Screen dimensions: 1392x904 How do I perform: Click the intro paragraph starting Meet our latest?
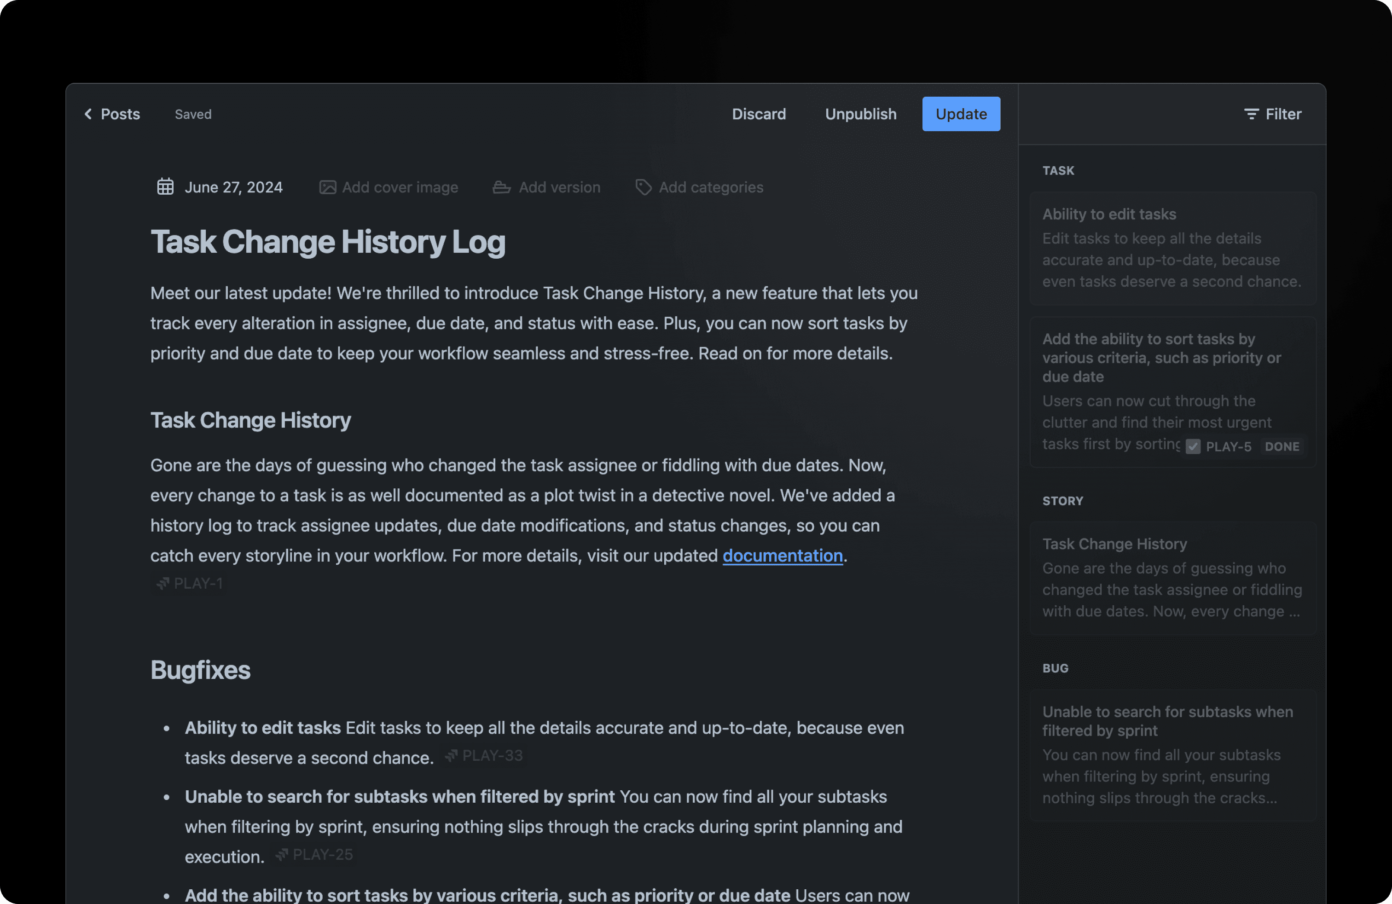pyautogui.click(x=534, y=324)
